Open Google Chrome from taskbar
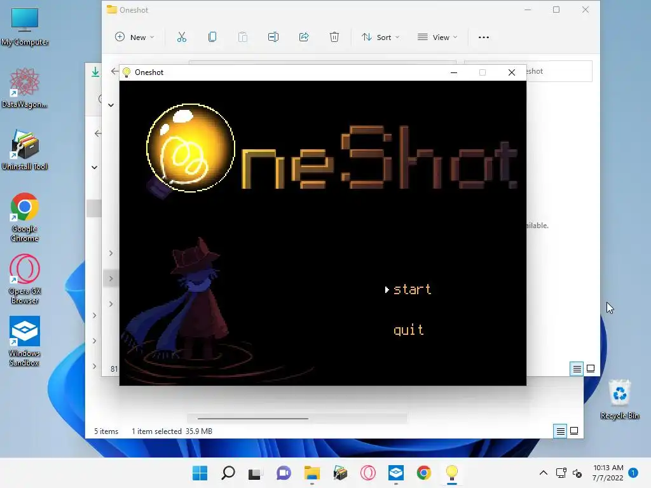 [423, 473]
